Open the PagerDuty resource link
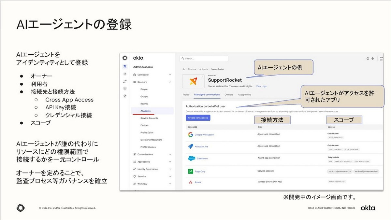This screenshot has height=220, width=391. [x=200, y=172]
